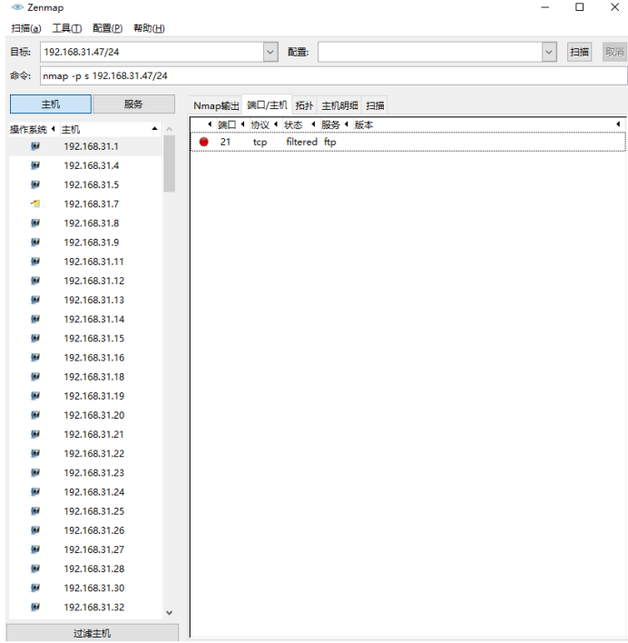This screenshot has height=643, width=628.
Task: Click the OS icon beside 192.168.31.16
Action: click(x=35, y=357)
